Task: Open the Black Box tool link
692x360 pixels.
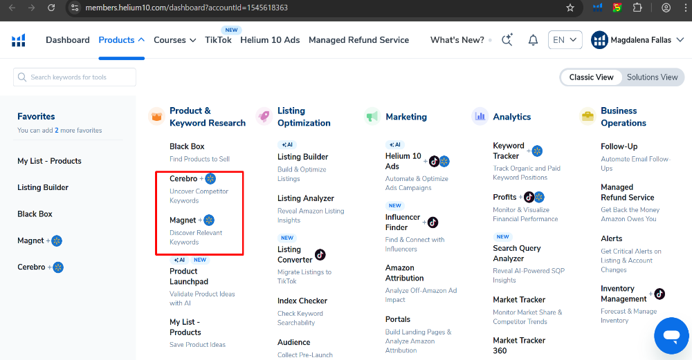Action: (187, 146)
